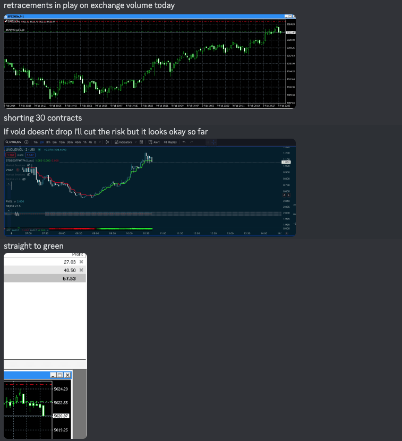
Task: Close the 27.03 profit position
Action: 81,262
